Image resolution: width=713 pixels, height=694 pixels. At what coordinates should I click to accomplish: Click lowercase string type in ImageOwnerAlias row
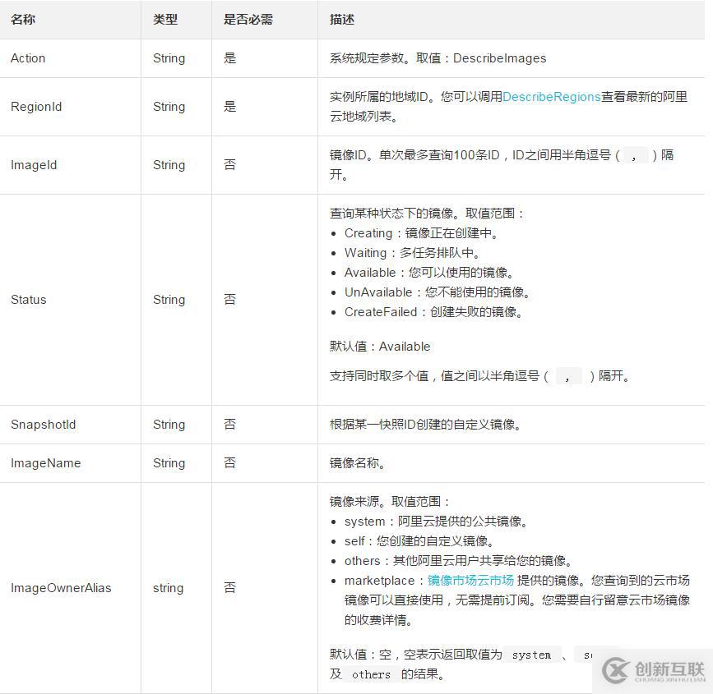(x=169, y=588)
